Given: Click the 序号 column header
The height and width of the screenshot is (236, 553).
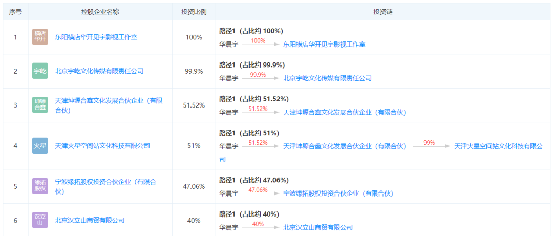Looking at the screenshot, I should [x=15, y=12].
